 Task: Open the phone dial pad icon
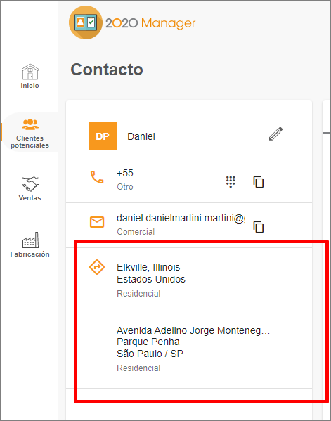(x=231, y=182)
